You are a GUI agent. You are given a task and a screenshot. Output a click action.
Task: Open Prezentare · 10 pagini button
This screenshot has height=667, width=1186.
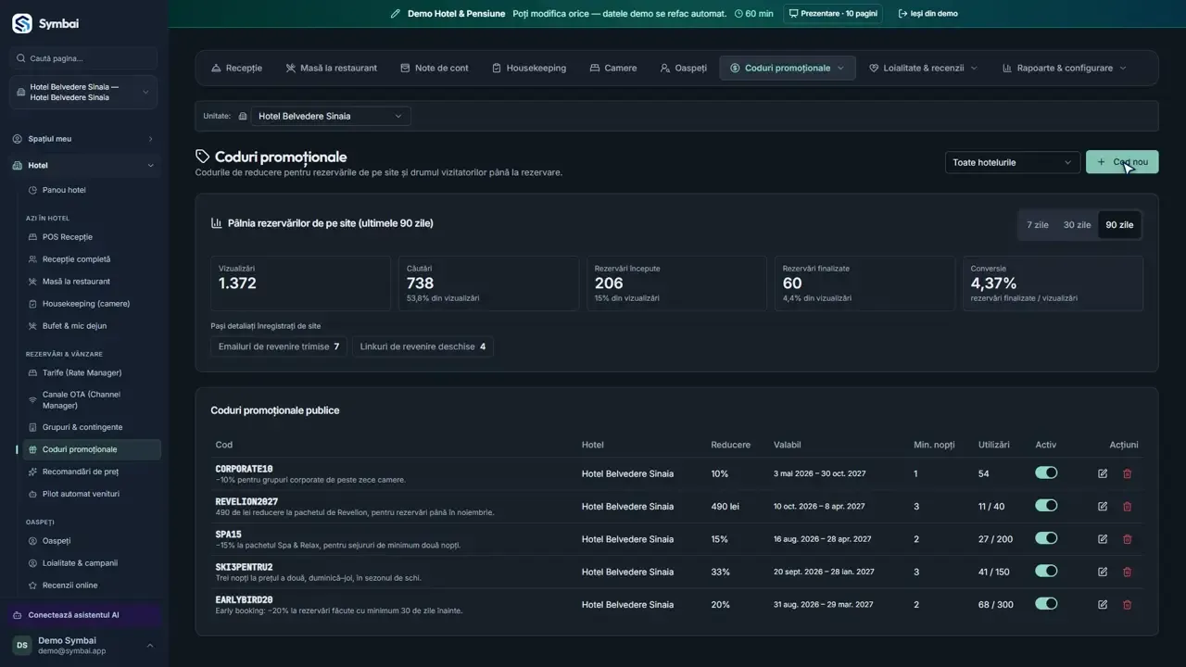click(x=833, y=14)
